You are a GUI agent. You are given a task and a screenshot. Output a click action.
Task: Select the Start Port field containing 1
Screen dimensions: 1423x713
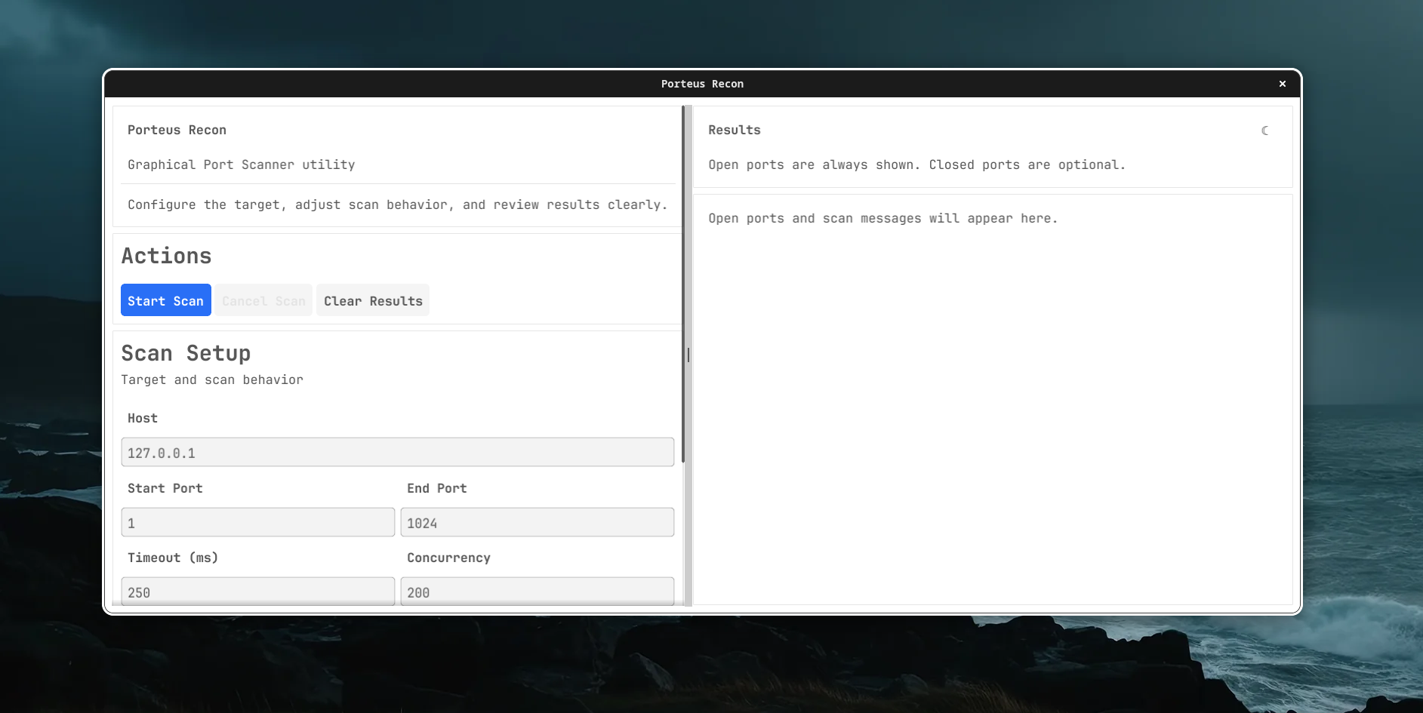click(257, 522)
